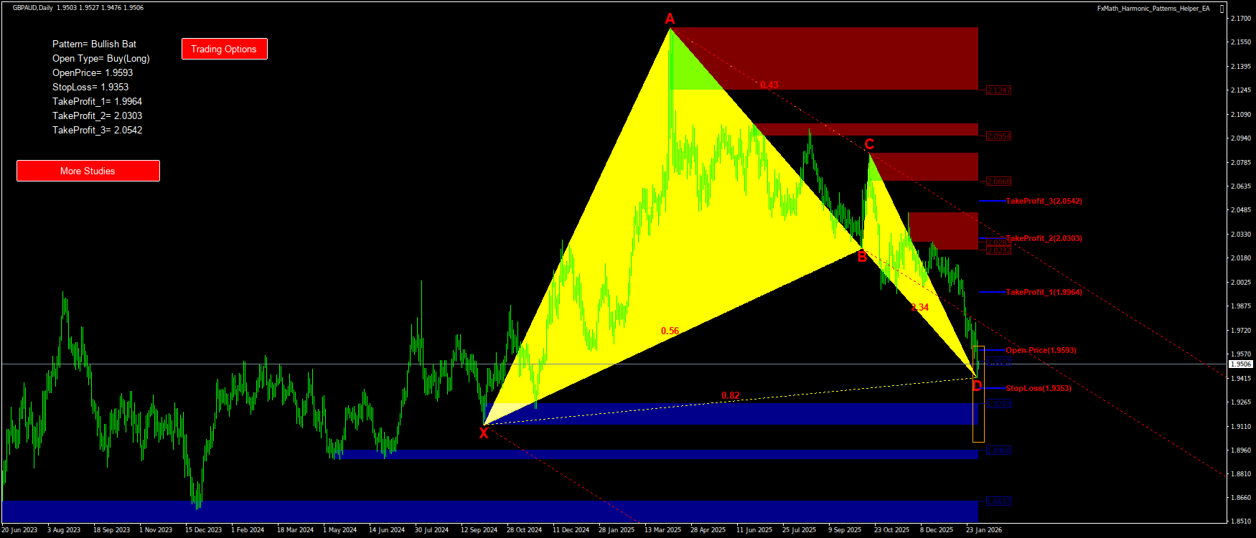Select the 2.34 ratio label
Viewport: 1256px width, 538px height.
[x=920, y=307]
